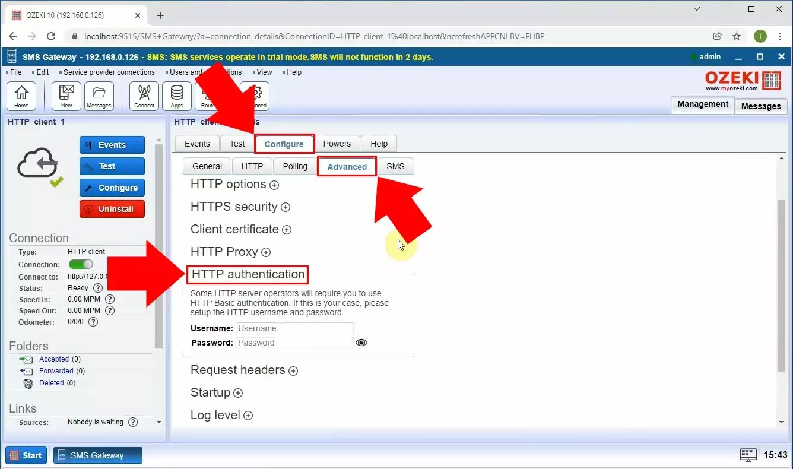Viewport: 793px width, 469px height.
Task: Click the Accepted folder envelope icon
Action: [26, 360]
